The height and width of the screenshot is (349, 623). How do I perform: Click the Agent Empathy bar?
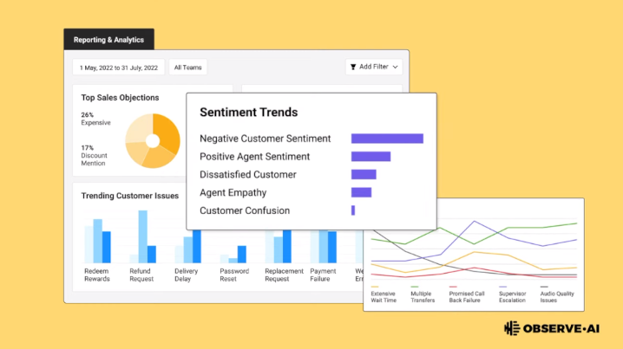[361, 192]
